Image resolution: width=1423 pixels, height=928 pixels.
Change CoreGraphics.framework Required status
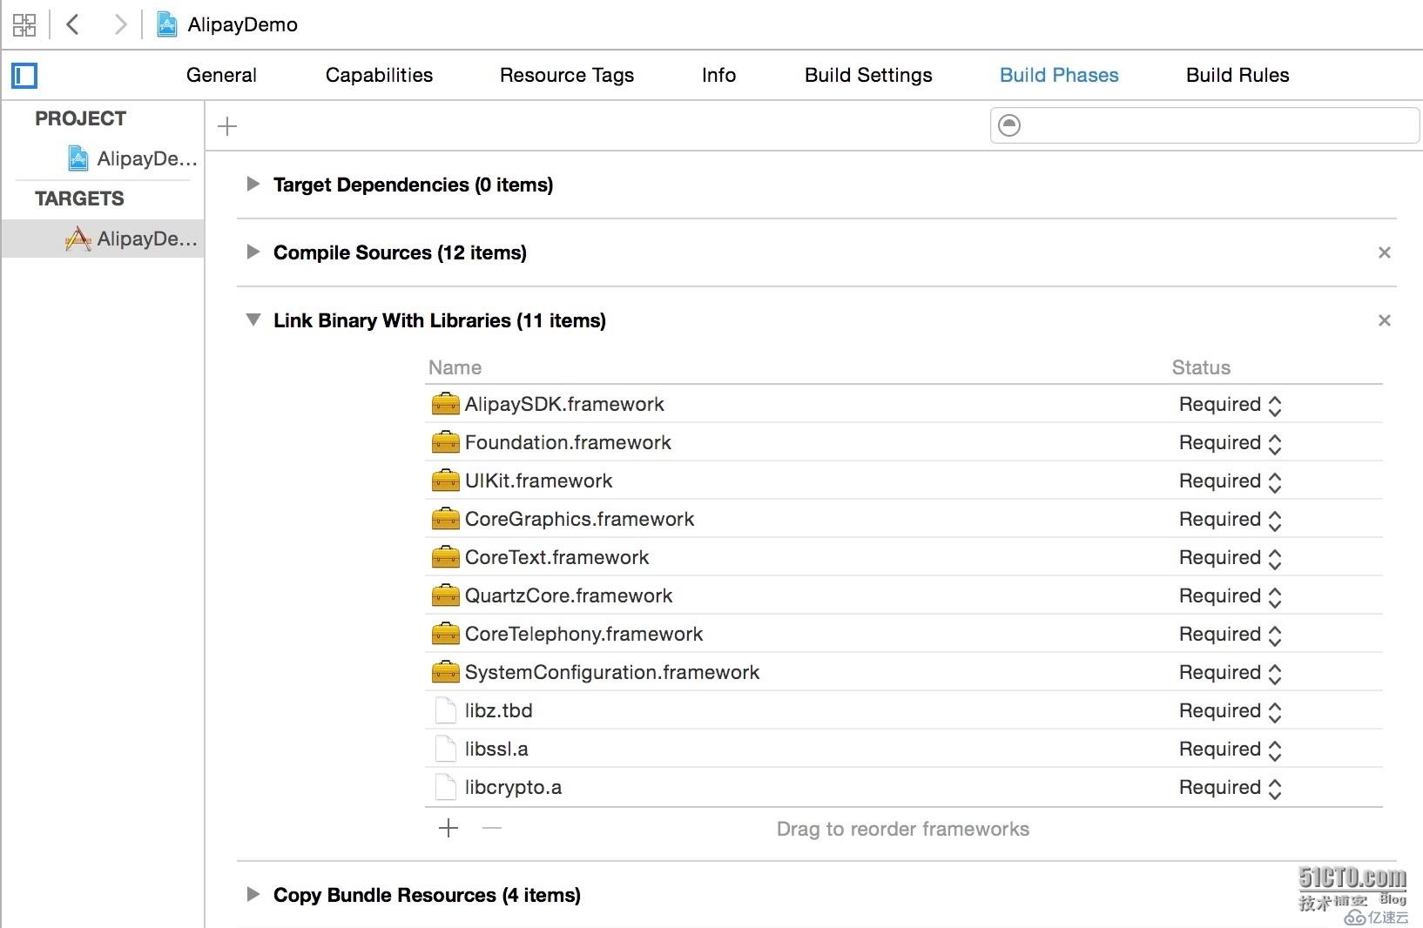pyautogui.click(x=1230, y=520)
